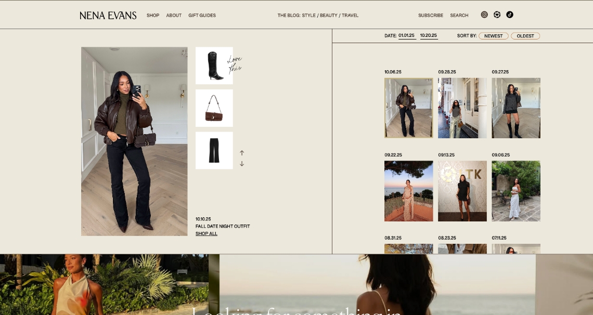The width and height of the screenshot is (593, 315).
Task: Select the black knee-high boots product image
Action: 214,65
